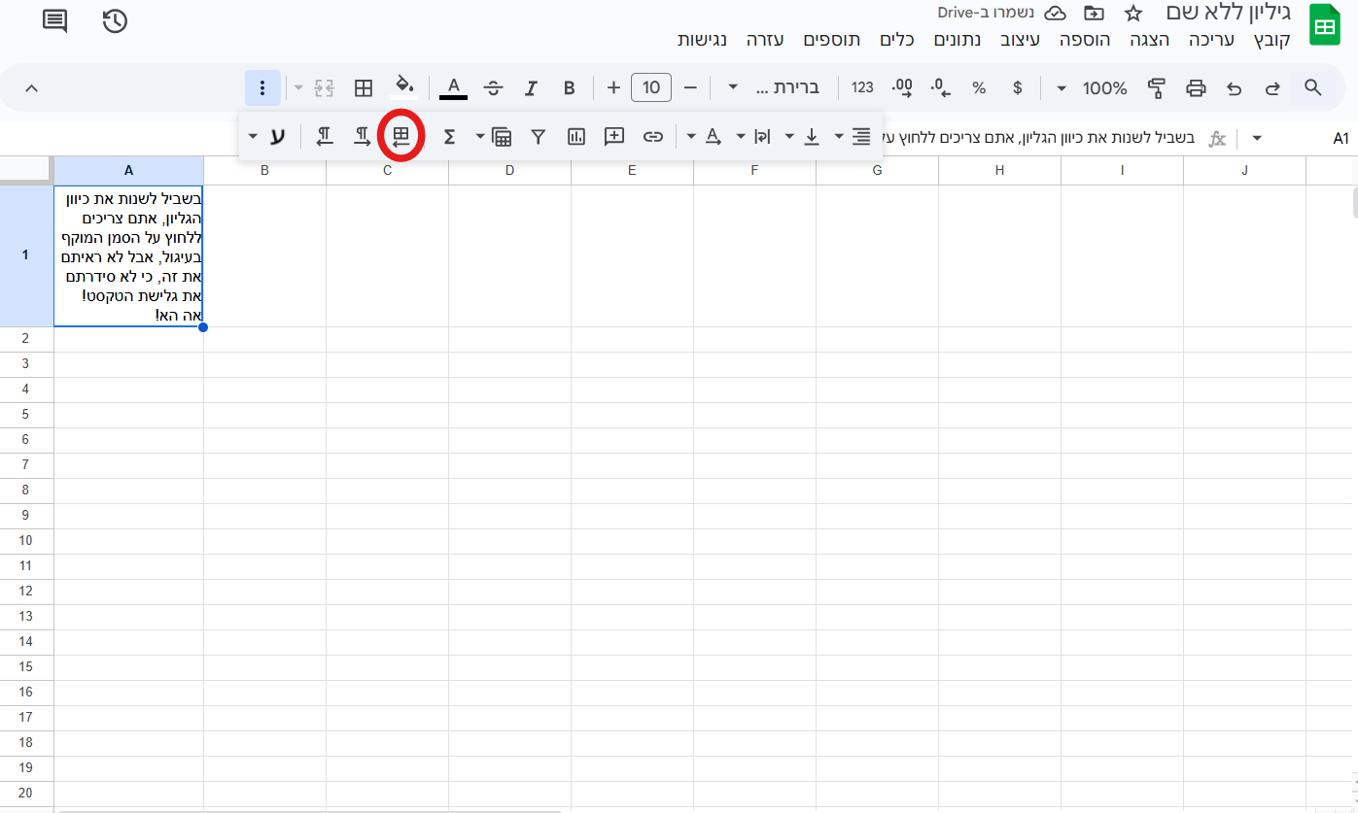Screen dimensions: 1358x813
Task: Toggle italic formatting
Action: 531,88
